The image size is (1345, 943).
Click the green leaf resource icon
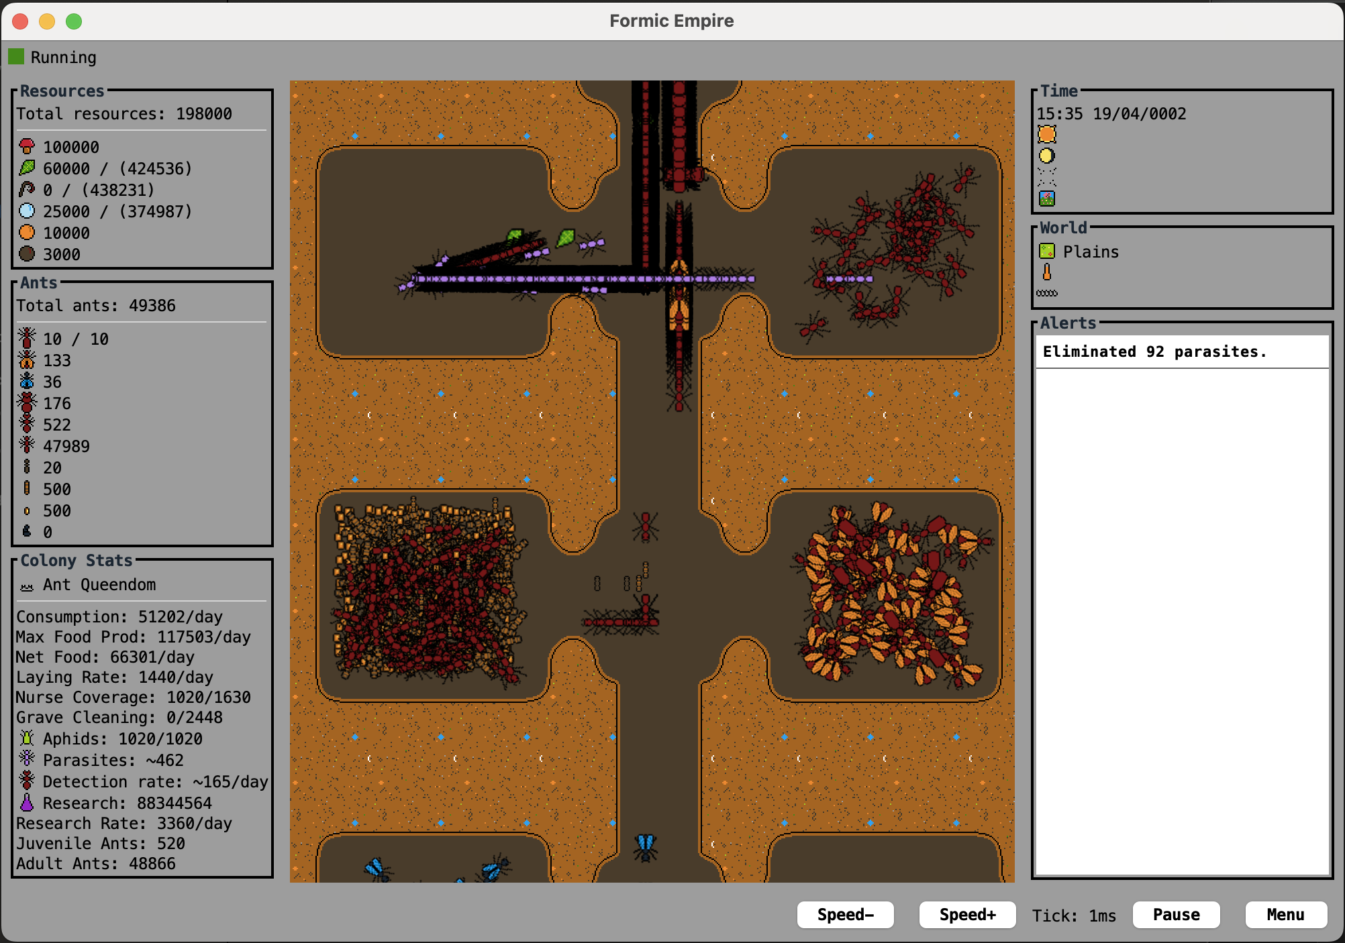(27, 168)
